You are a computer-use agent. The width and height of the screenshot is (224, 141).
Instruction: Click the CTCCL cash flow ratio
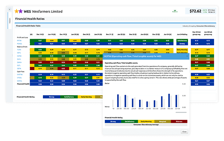(19, 78)
